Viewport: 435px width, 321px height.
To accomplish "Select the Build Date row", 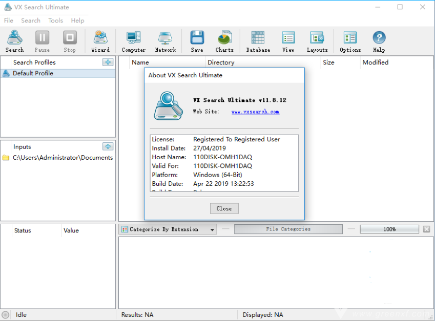I will [x=224, y=183].
